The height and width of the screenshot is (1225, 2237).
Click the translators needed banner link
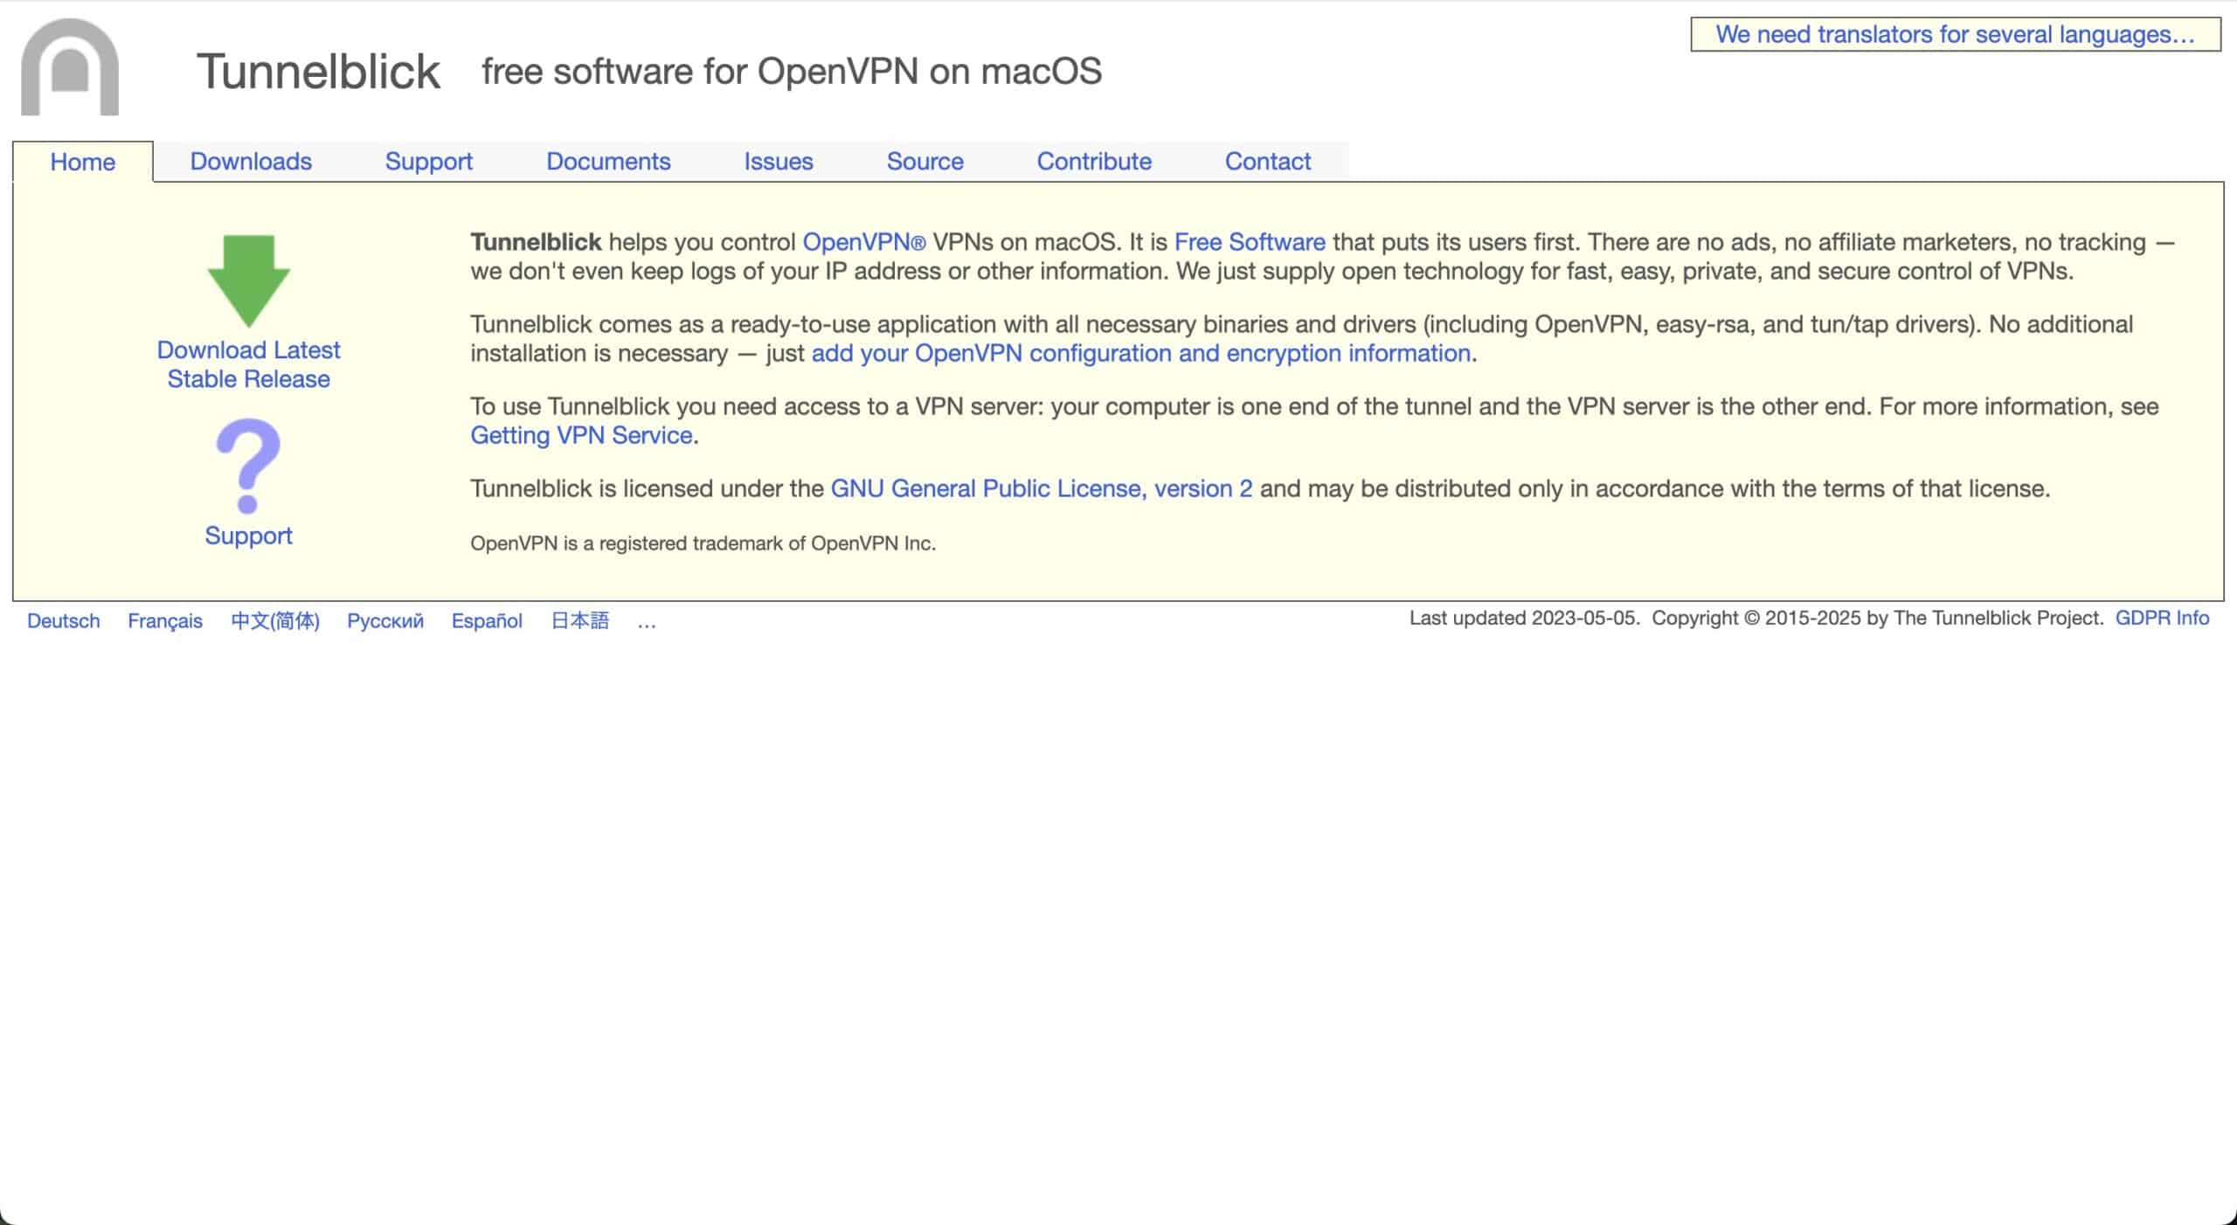click(x=1956, y=35)
